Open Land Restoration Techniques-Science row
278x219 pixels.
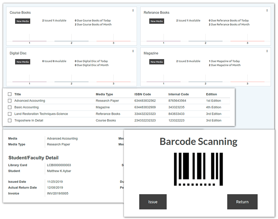point(119,114)
